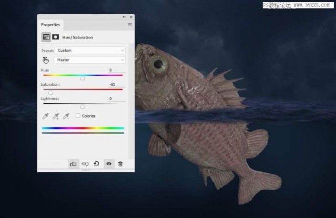336x218 pixels.
Task: Click the lower desaturated color bar
Action: (x=83, y=133)
